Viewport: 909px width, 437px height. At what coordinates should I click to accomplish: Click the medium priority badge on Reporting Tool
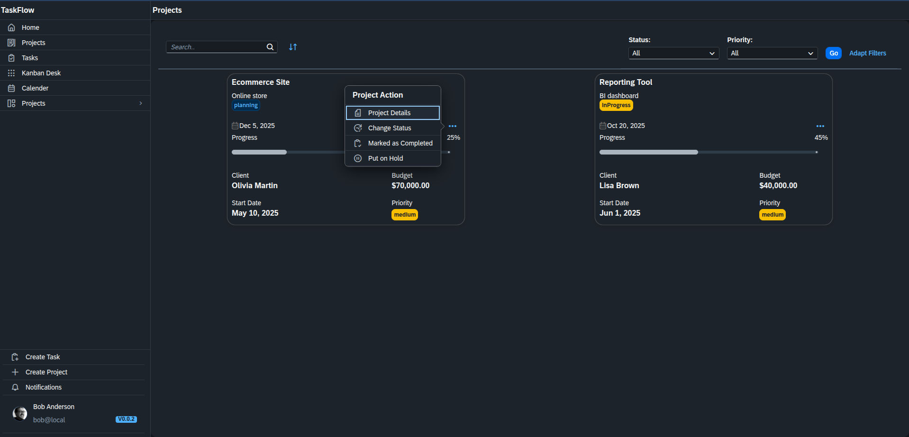773,215
